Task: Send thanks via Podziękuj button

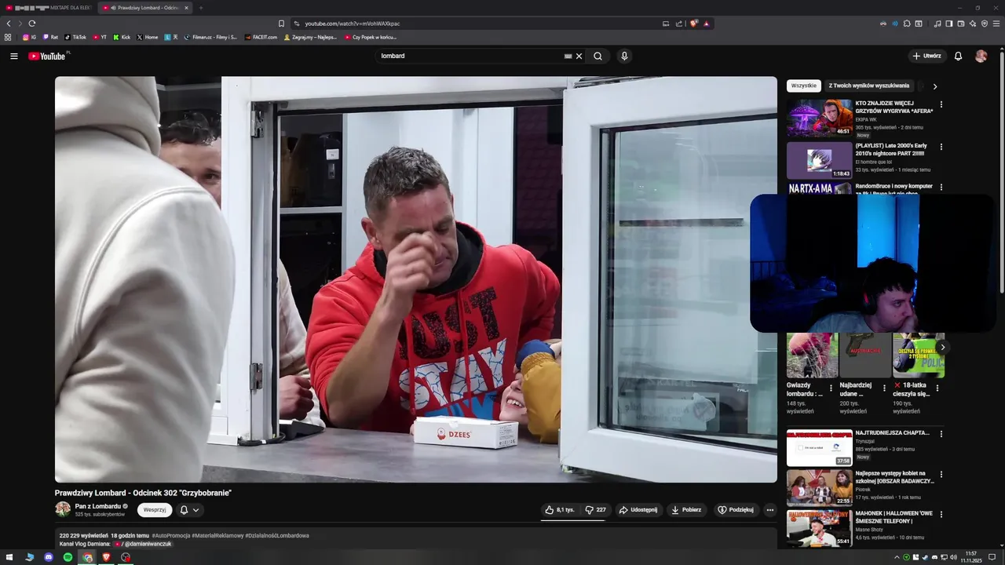Action: pos(736,509)
